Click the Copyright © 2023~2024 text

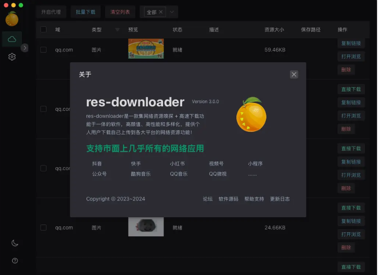click(116, 199)
